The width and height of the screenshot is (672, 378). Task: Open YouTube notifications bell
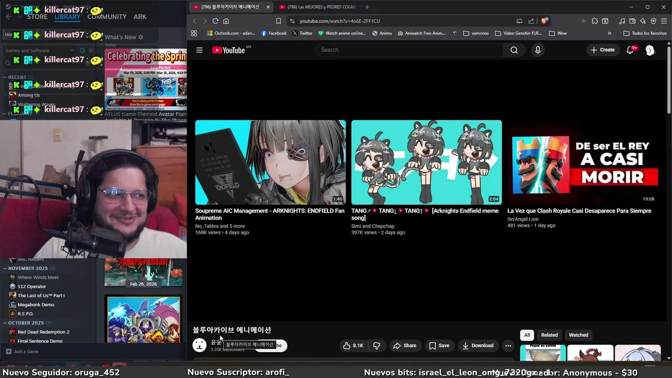click(631, 50)
